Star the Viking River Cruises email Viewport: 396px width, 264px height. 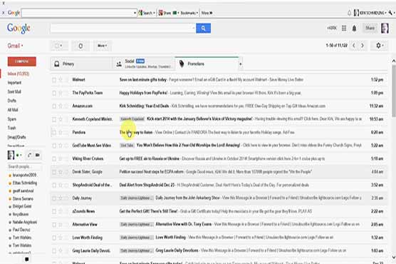[61, 158]
